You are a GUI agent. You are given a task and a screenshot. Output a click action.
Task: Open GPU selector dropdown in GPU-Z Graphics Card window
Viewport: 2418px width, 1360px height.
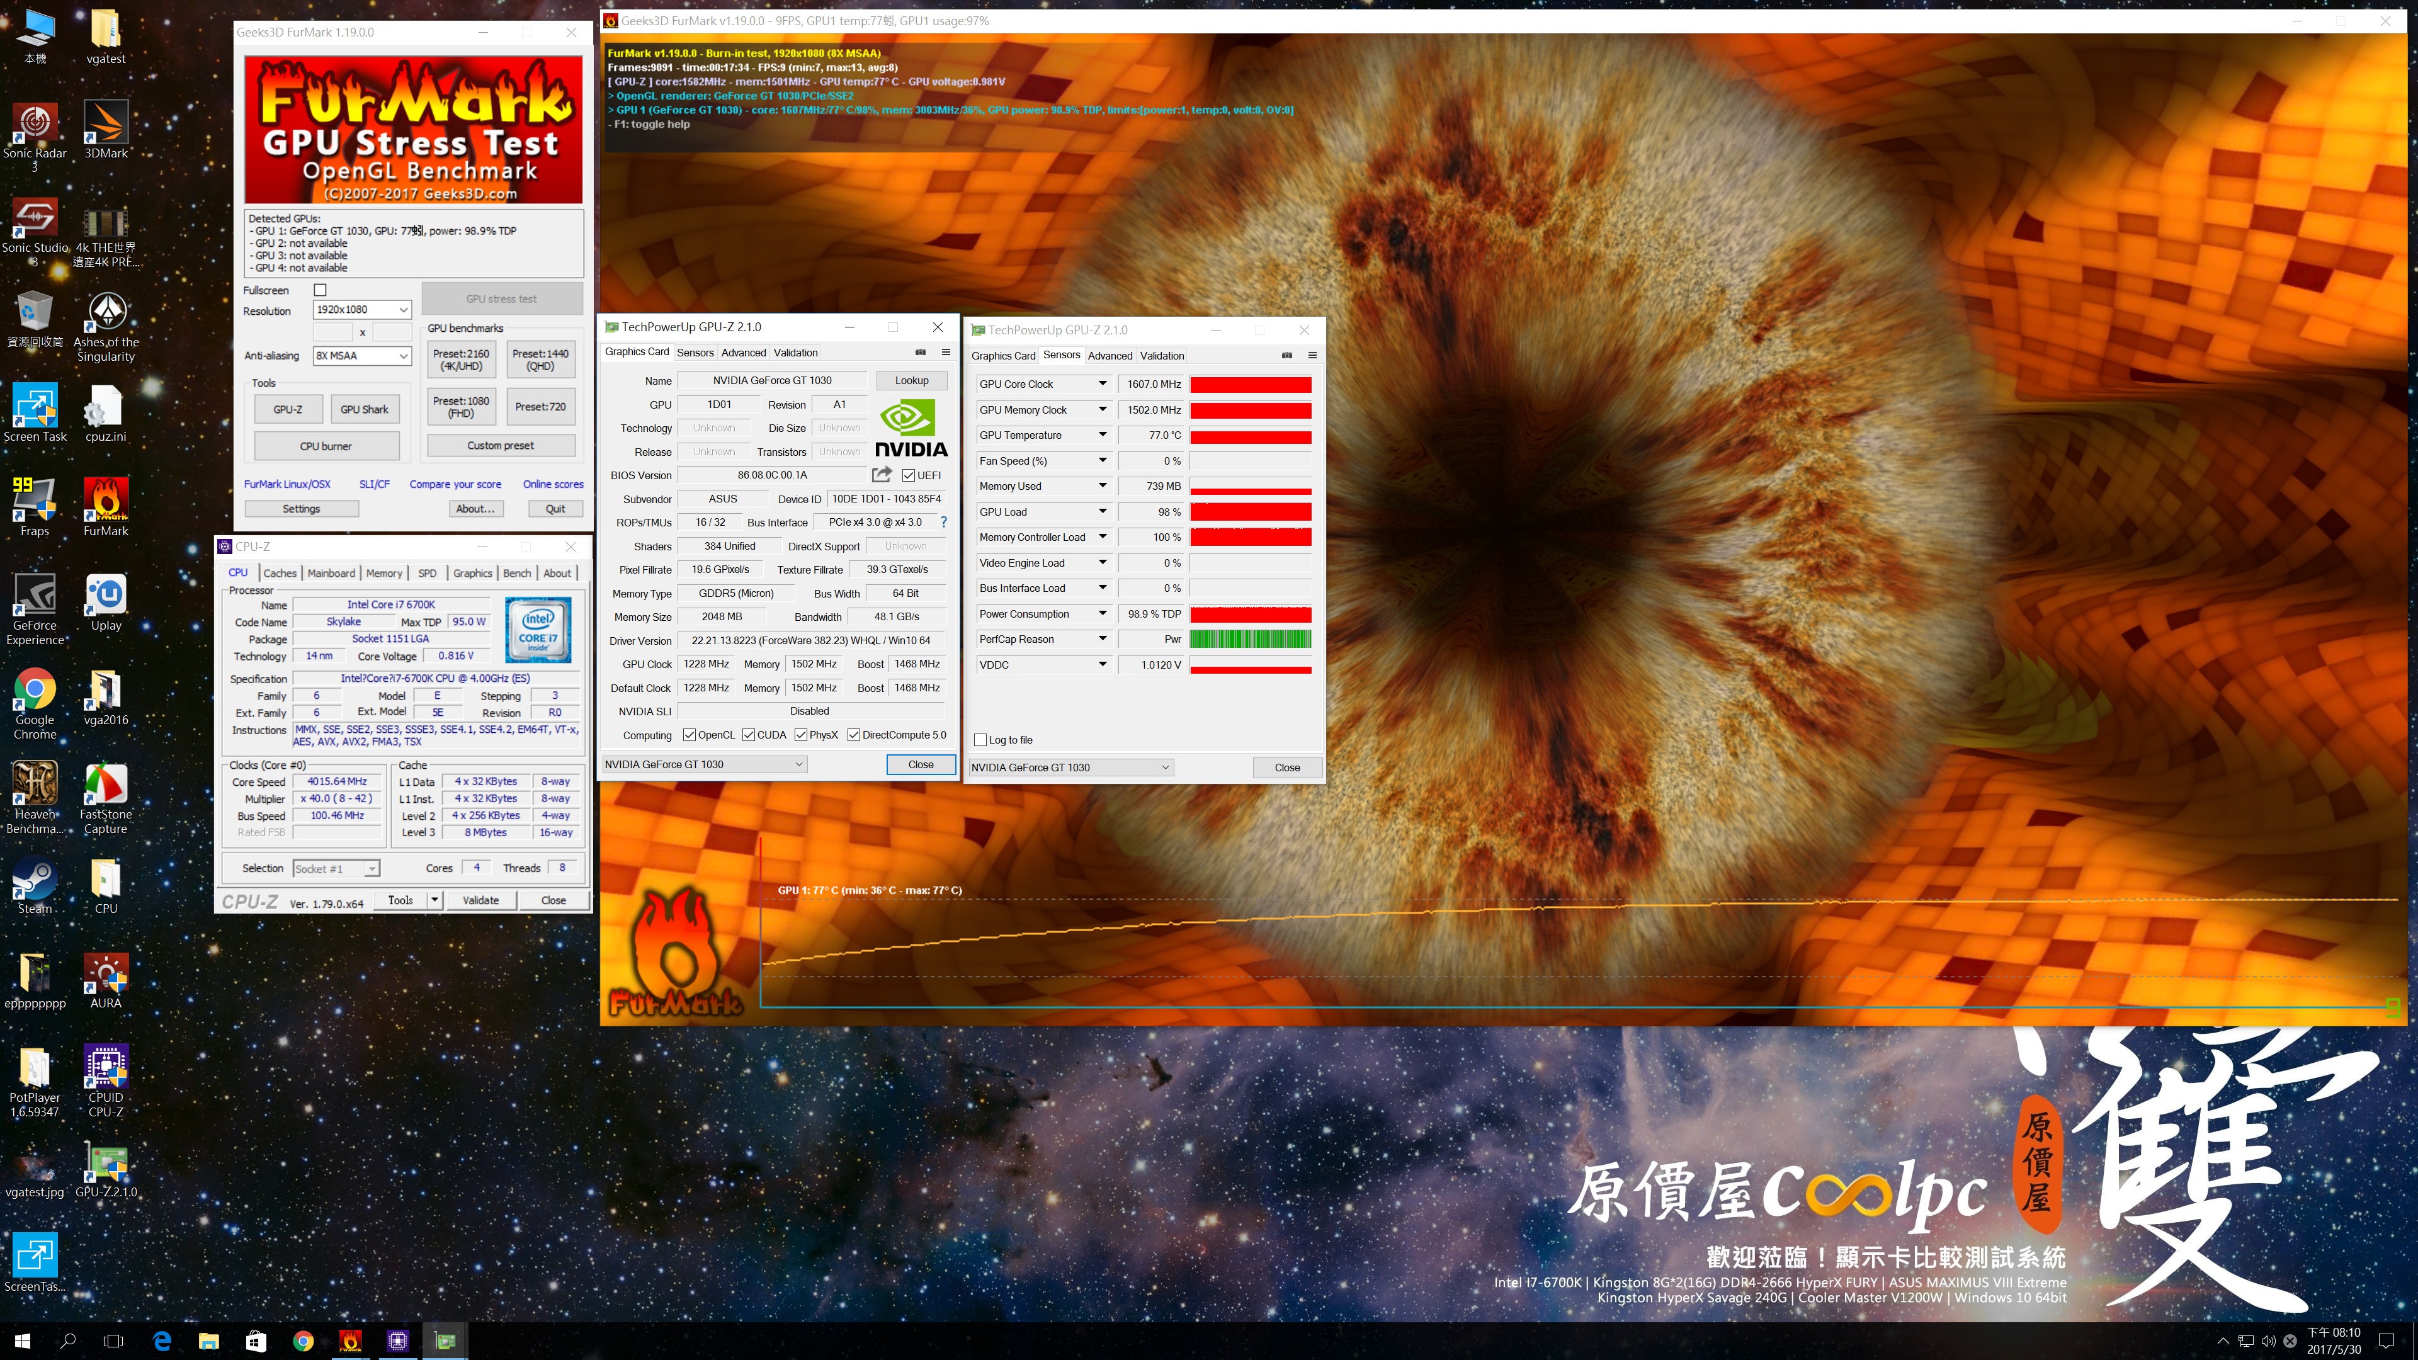point(704,765)
